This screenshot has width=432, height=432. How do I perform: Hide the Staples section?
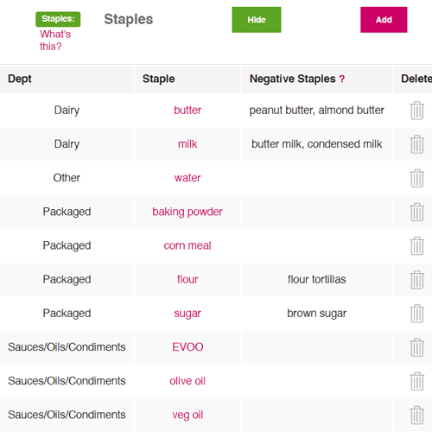tap(257, 20)
